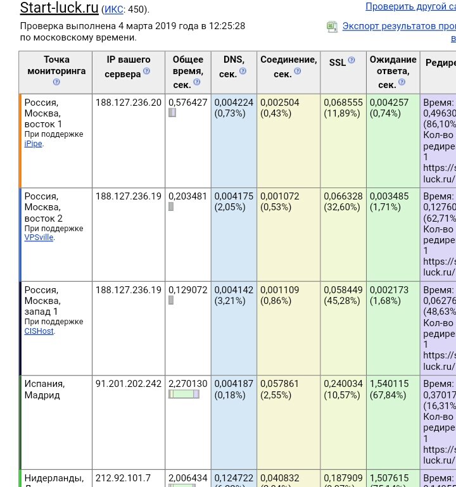
Task: Open the ИКС link
Action: (x=114, y=9)
